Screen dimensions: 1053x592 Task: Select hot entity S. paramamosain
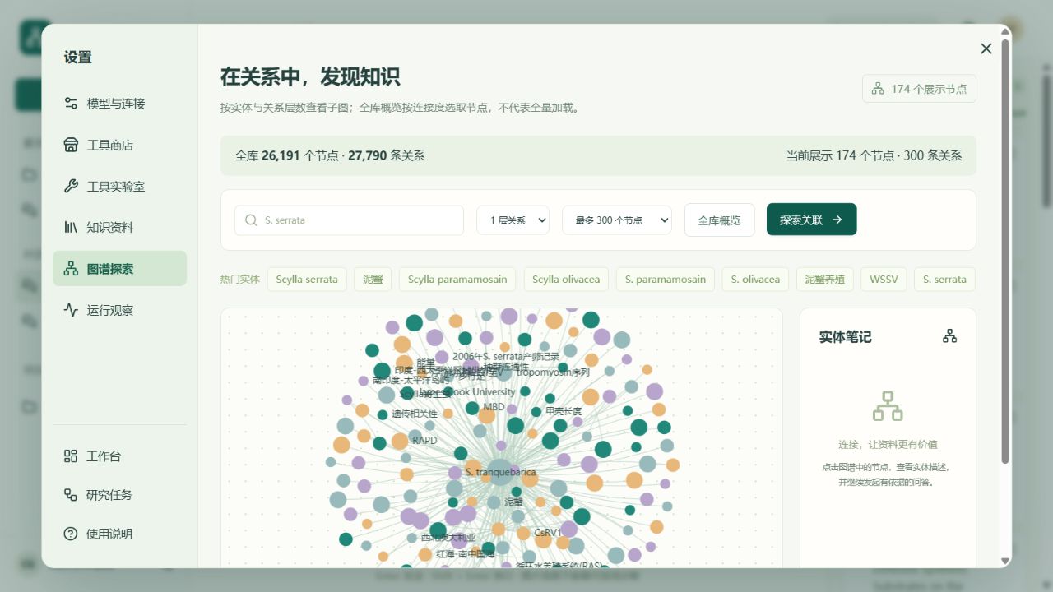coord(666,280)
